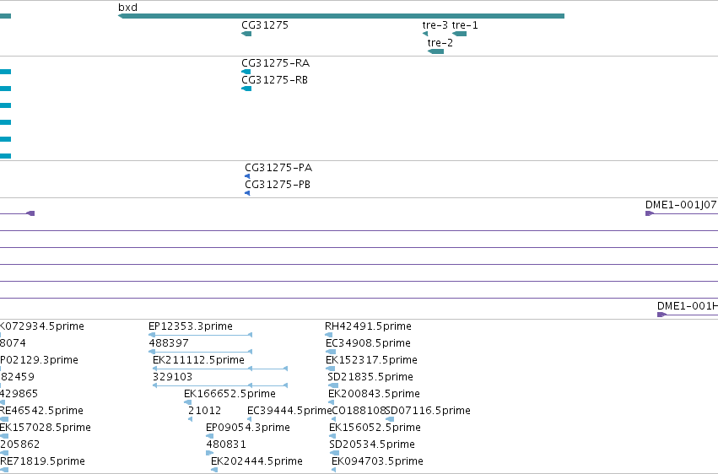Select the EC39444.5prime label
The image size is (718, 474).
[289, 411]
